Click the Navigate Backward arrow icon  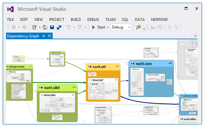(14, 27)
